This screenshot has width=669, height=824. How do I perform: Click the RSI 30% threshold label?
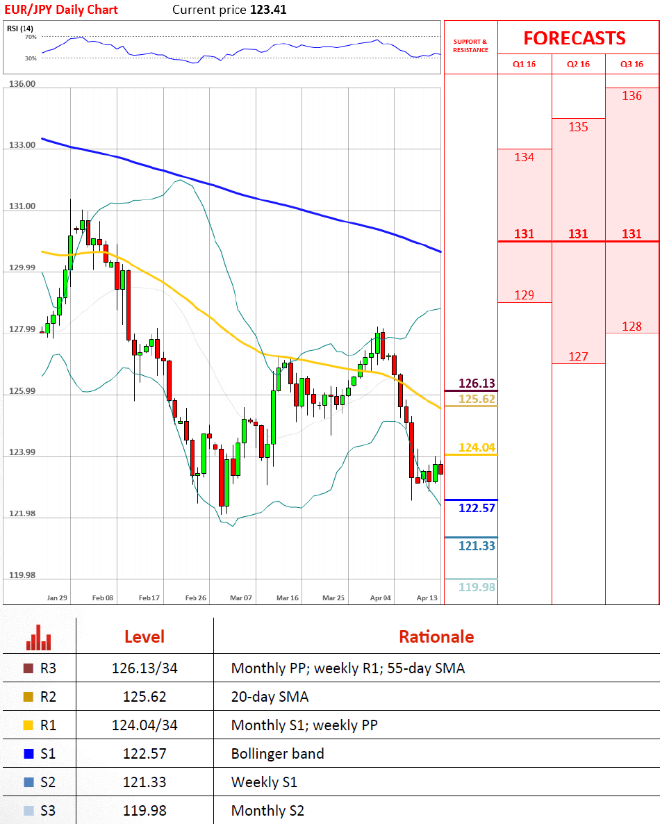[x=31, y=58]
